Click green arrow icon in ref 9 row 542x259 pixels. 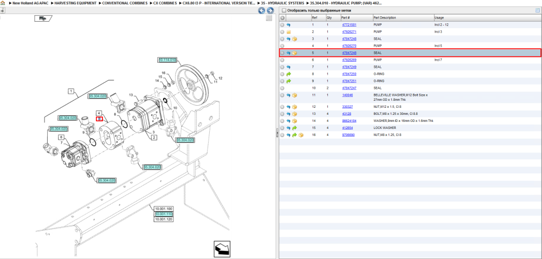[289, 81]
